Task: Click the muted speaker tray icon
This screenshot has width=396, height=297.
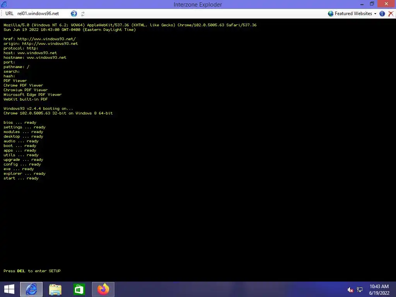Action: pos(350,290)
